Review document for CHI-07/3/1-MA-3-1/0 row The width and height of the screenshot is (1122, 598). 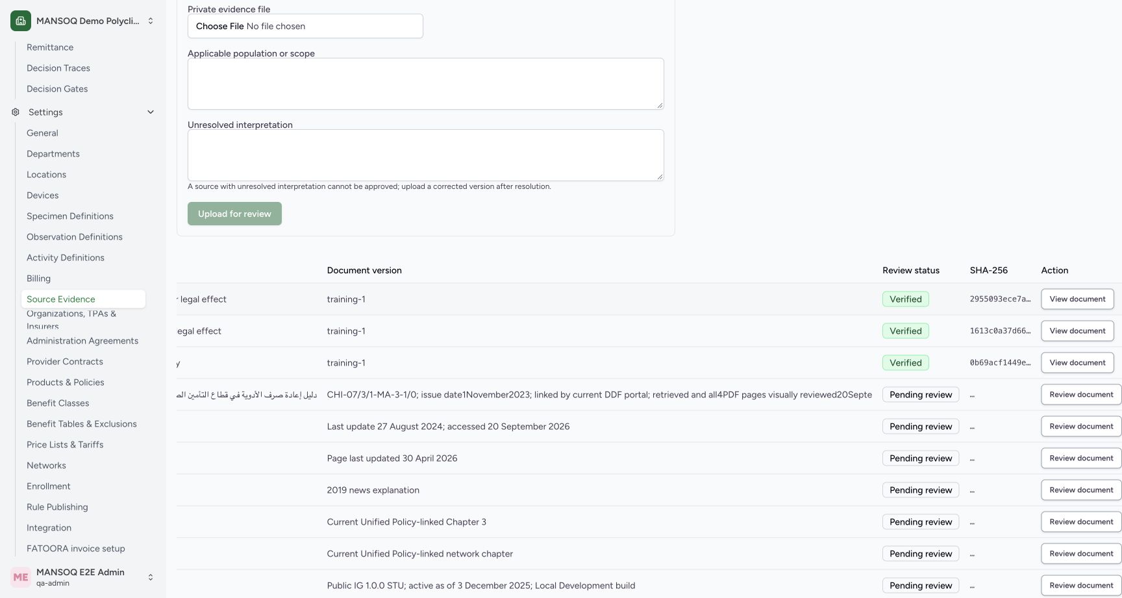tap(1081, 395)
